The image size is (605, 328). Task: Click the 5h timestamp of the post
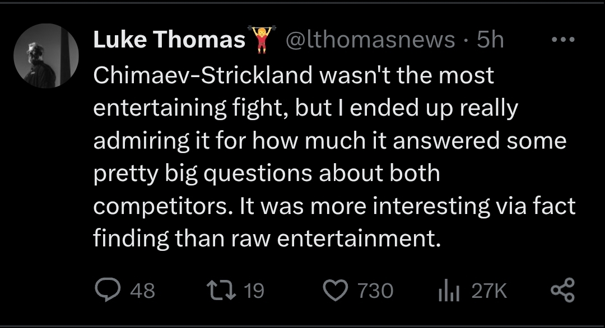point(490,40)
